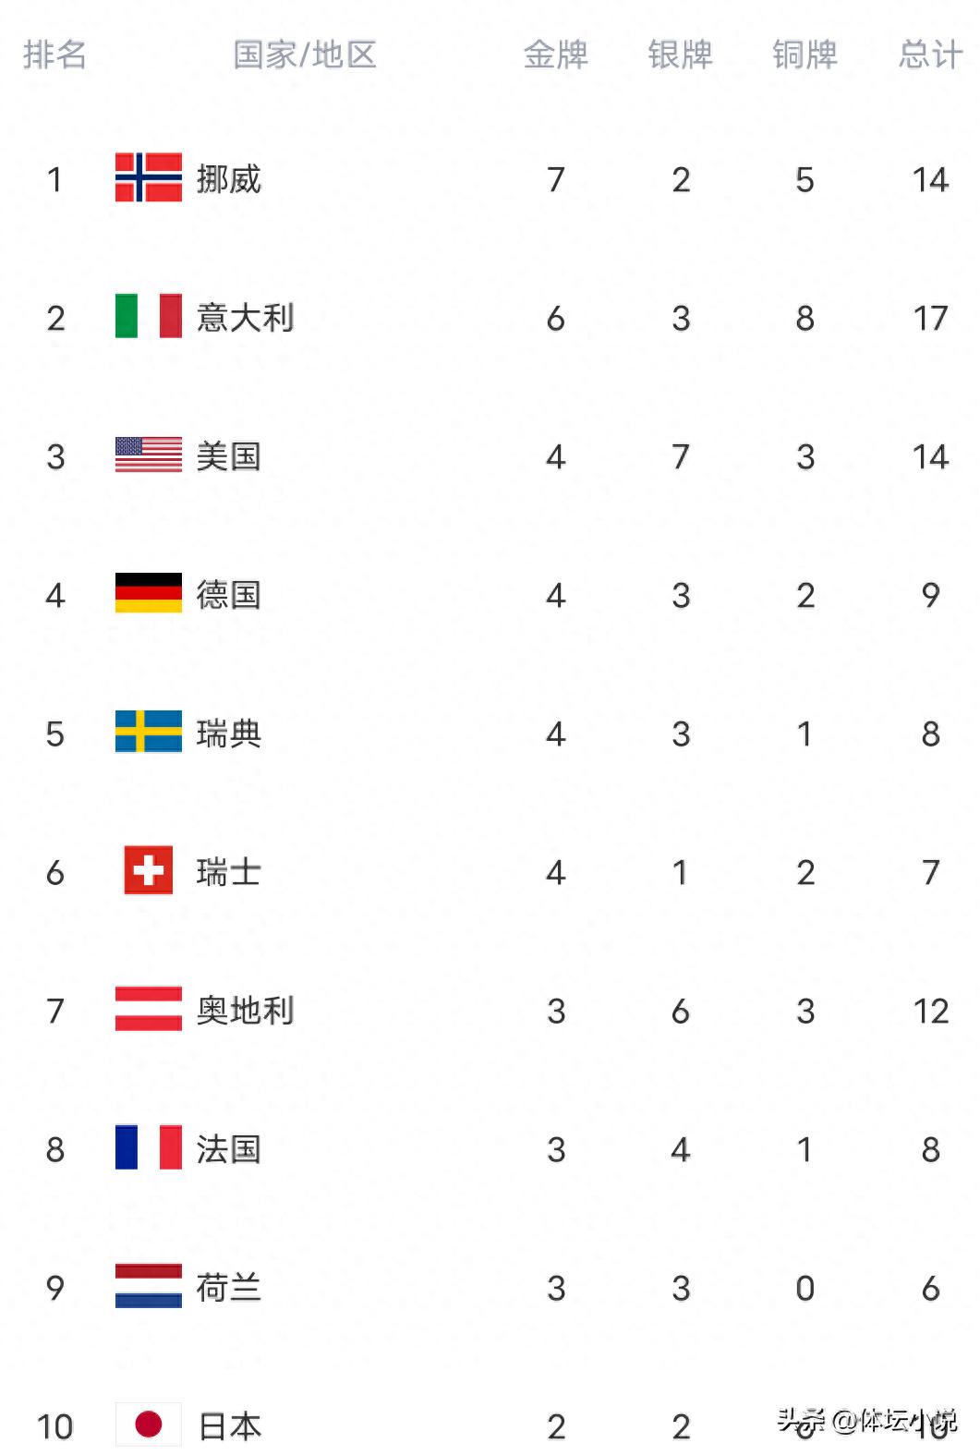Click the Switzerland flag icon

click(x=148, y=870)
